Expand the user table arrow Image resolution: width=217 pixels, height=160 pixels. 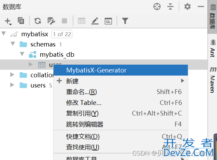[x=31, y=64]
